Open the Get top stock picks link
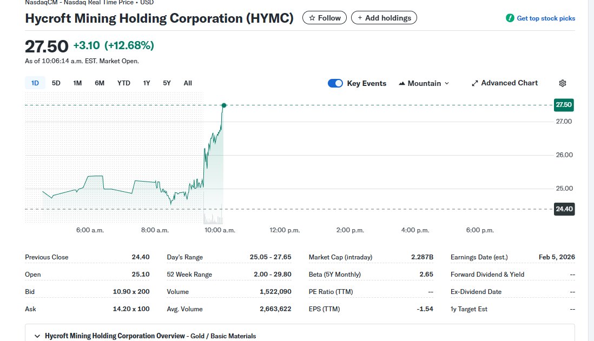Image resolution: width=594 pixels, height=341 pixels. pyautogui.click(x=545, y=18)
